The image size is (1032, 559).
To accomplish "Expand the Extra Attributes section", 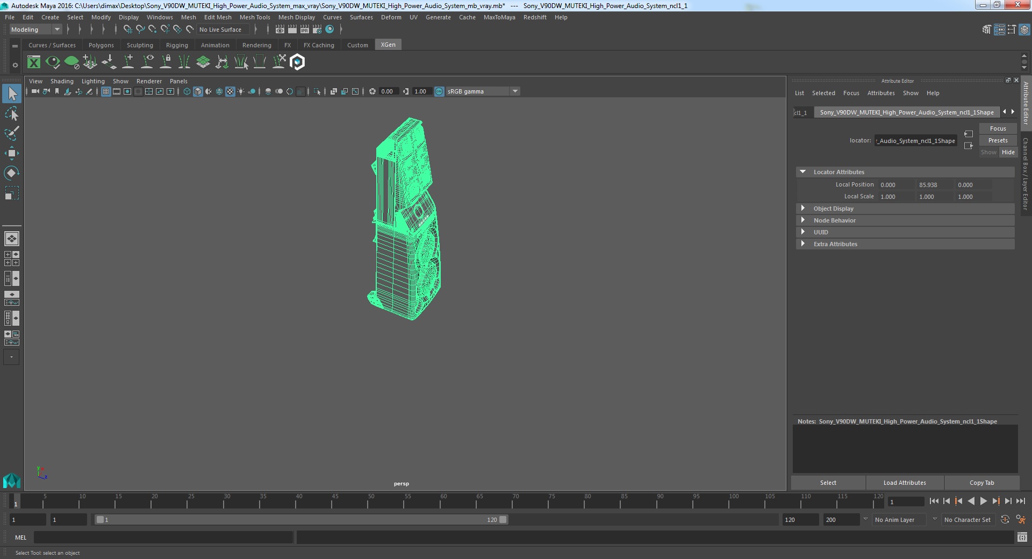I will pos(802,244).
